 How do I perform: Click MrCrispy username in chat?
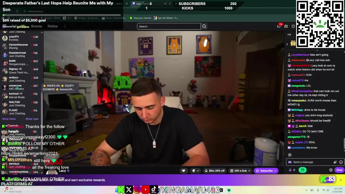click(x=297, y=110)
